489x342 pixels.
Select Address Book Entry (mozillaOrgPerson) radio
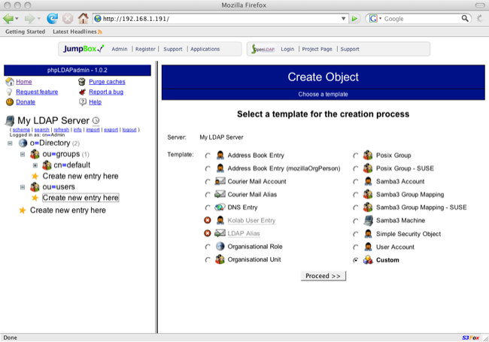click(208, 168)
